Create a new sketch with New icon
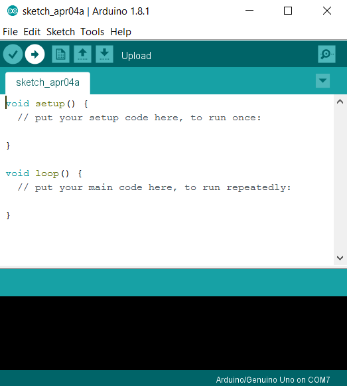 point(60,54)
